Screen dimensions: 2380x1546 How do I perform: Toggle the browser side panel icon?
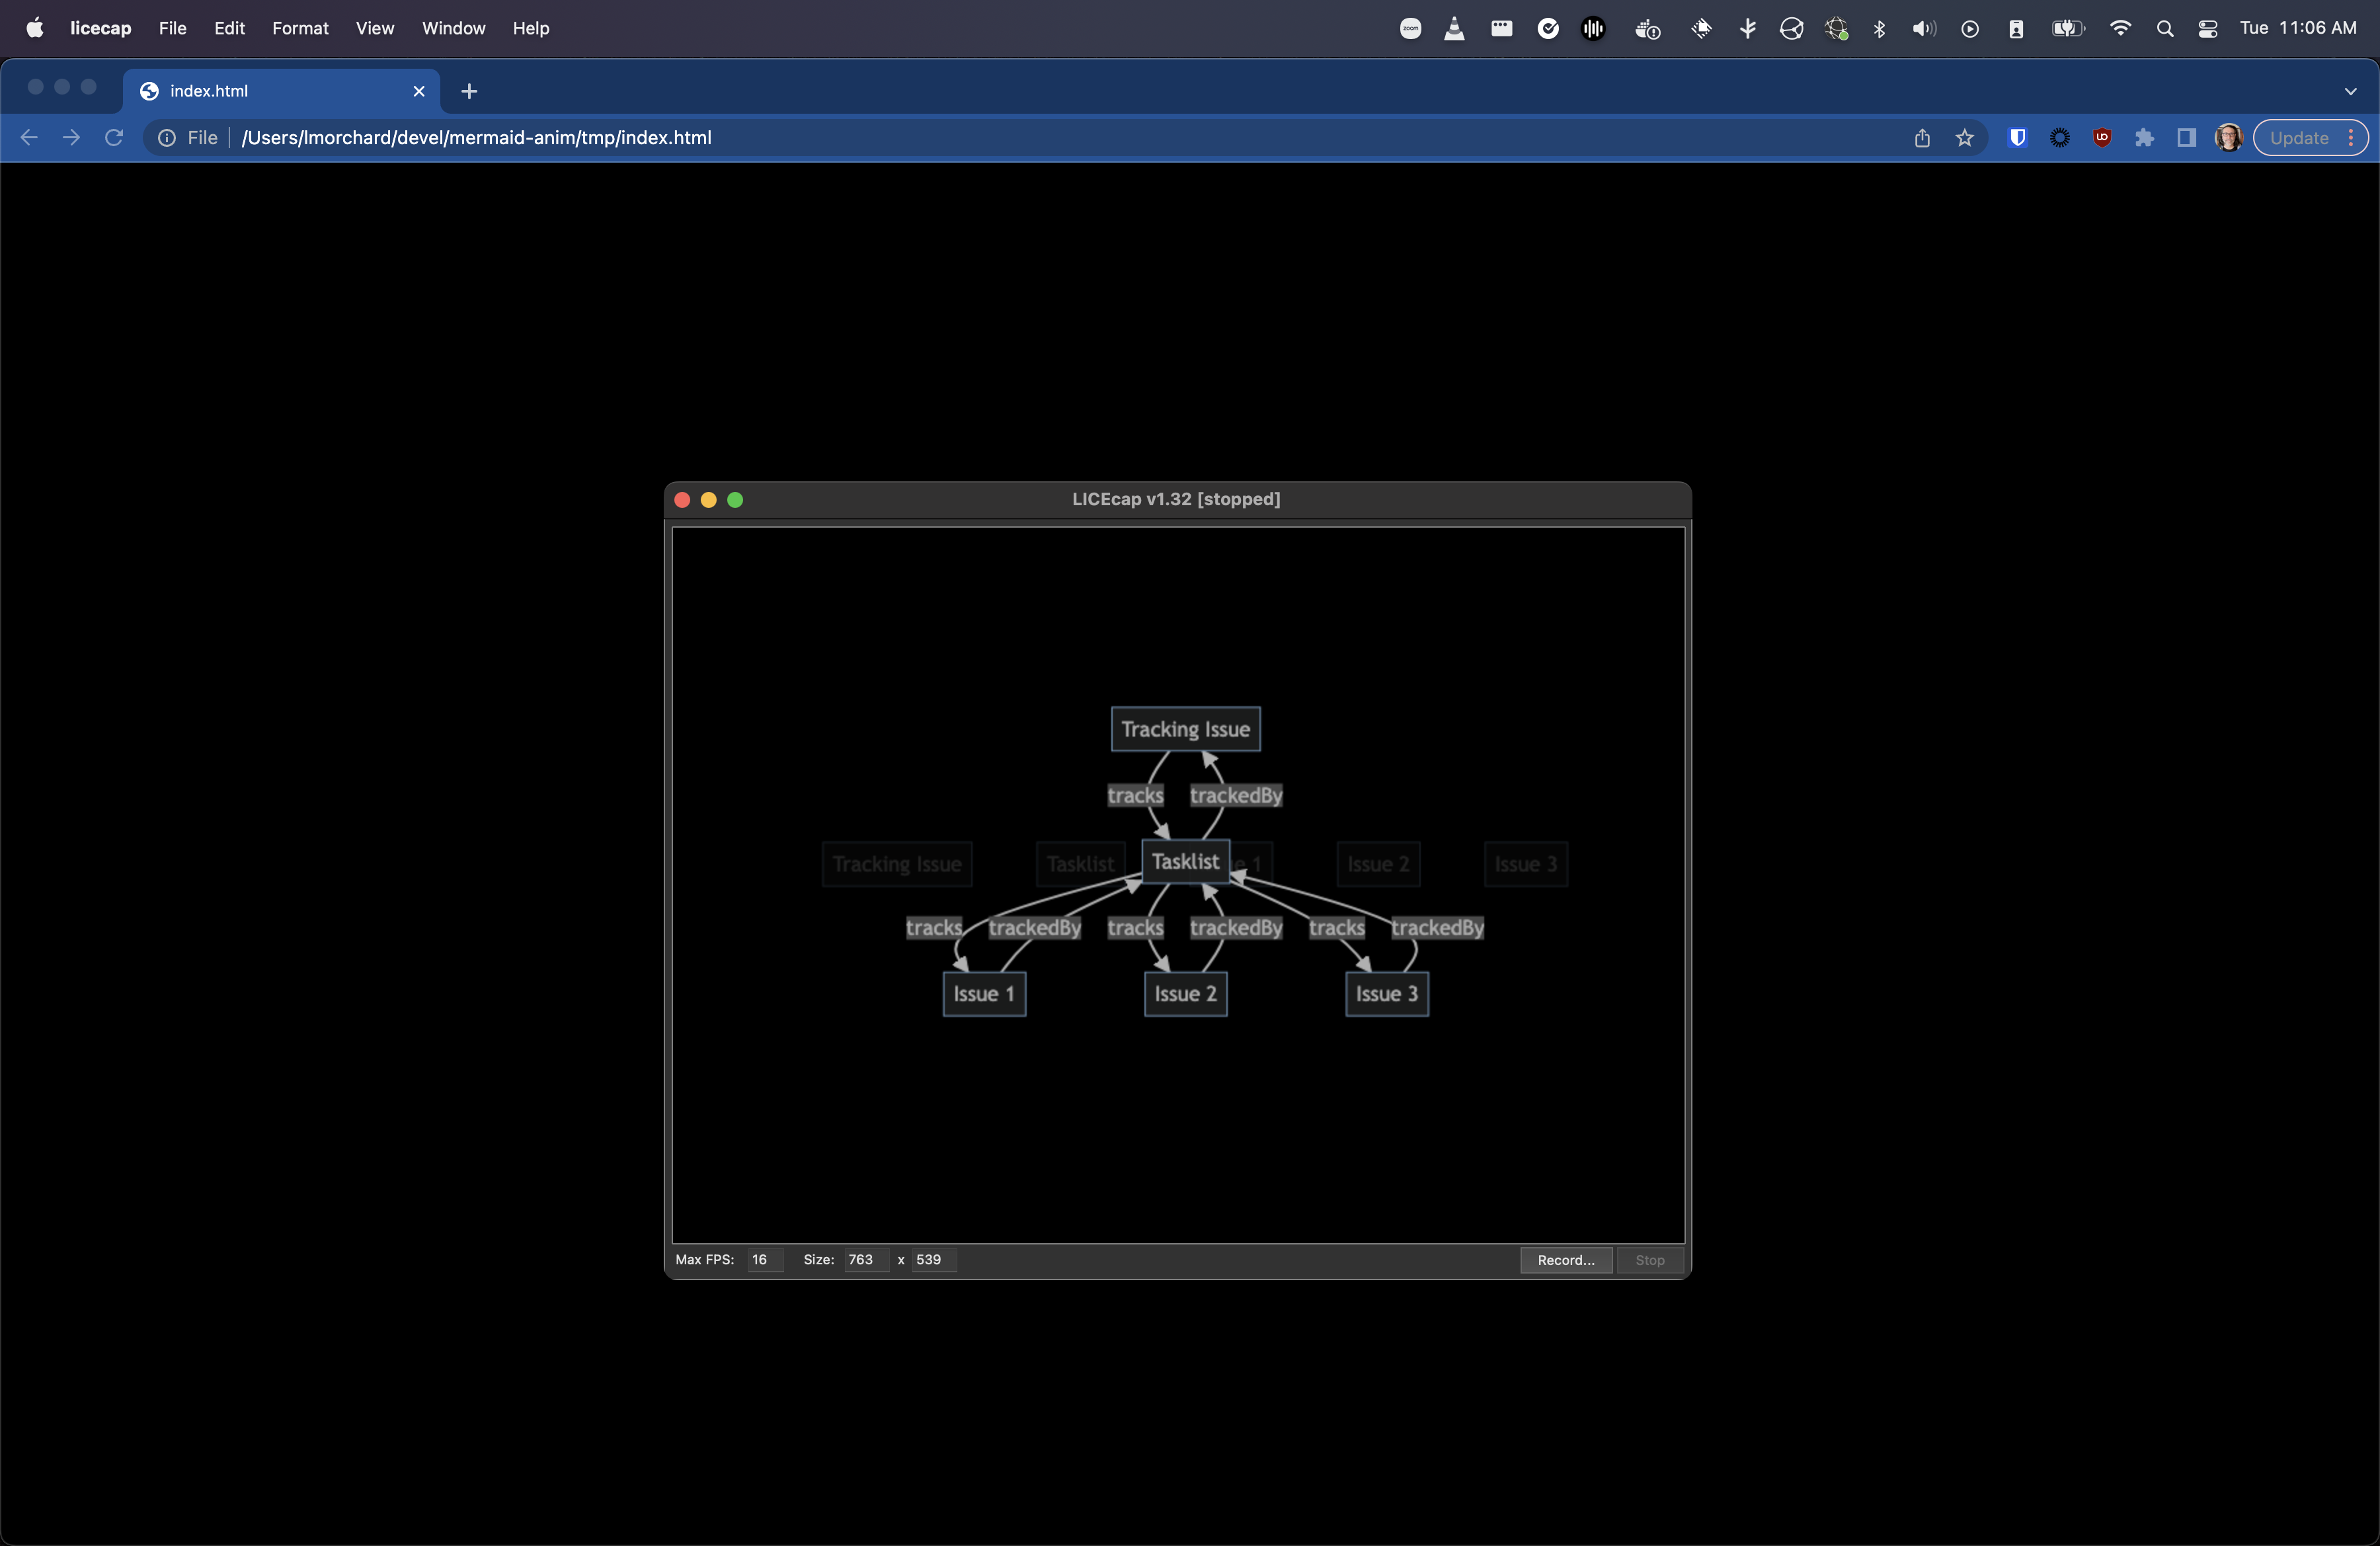coord(2186,138)
